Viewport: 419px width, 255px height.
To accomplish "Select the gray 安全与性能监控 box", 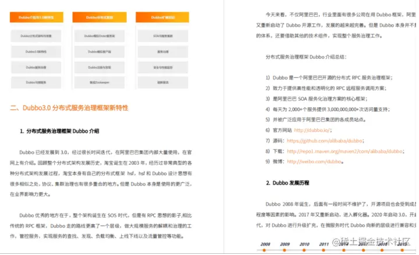I will click(x=163, y=68).
